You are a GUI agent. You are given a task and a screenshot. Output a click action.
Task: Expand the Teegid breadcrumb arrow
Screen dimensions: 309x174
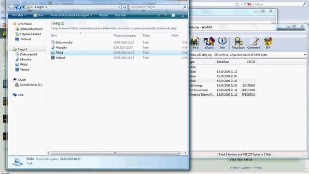(46, 7)
